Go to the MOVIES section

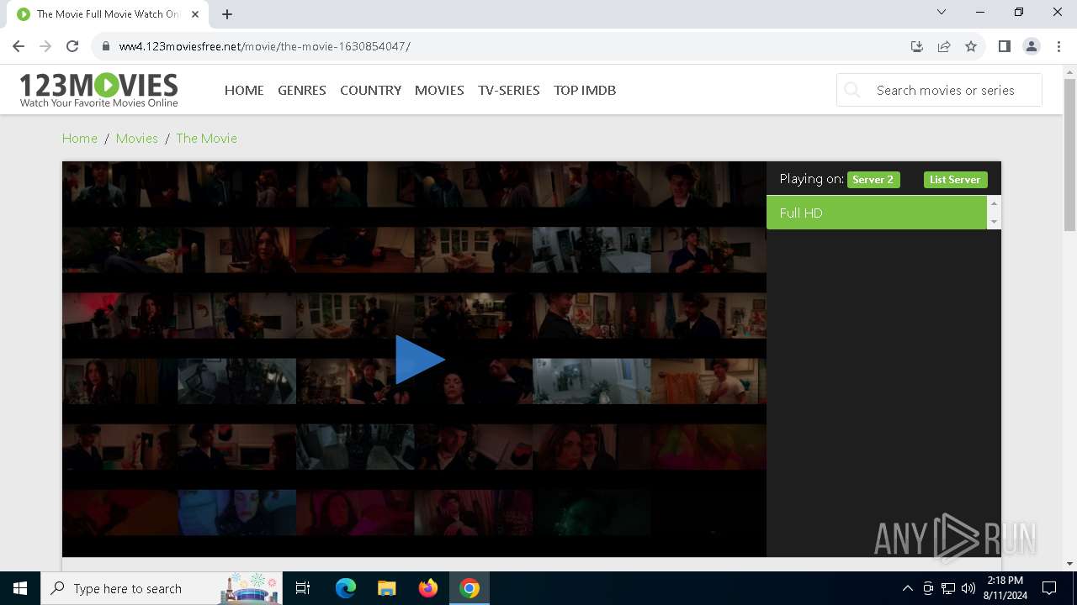pyautogui.click(x=439, y=90)
